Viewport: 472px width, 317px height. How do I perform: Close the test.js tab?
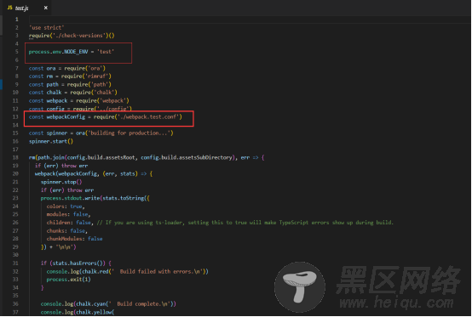point(46,8)
